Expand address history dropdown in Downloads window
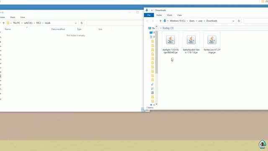The width and height of the screenshot is (268, 151). 233,21
